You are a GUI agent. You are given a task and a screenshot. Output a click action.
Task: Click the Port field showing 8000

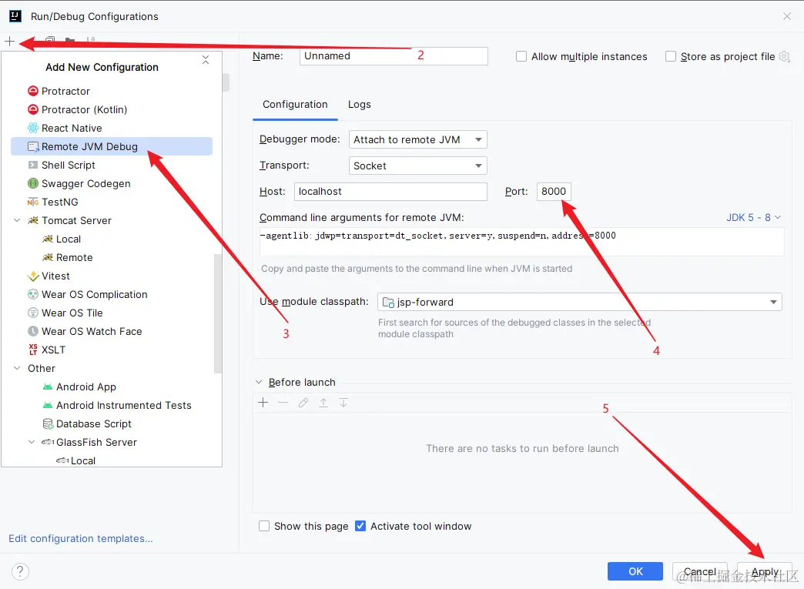pyautogui.click(x=554, y=191)
